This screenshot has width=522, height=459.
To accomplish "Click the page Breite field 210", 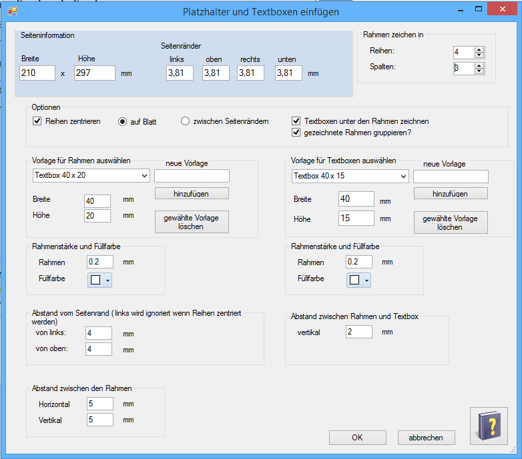I will point(37,73).
